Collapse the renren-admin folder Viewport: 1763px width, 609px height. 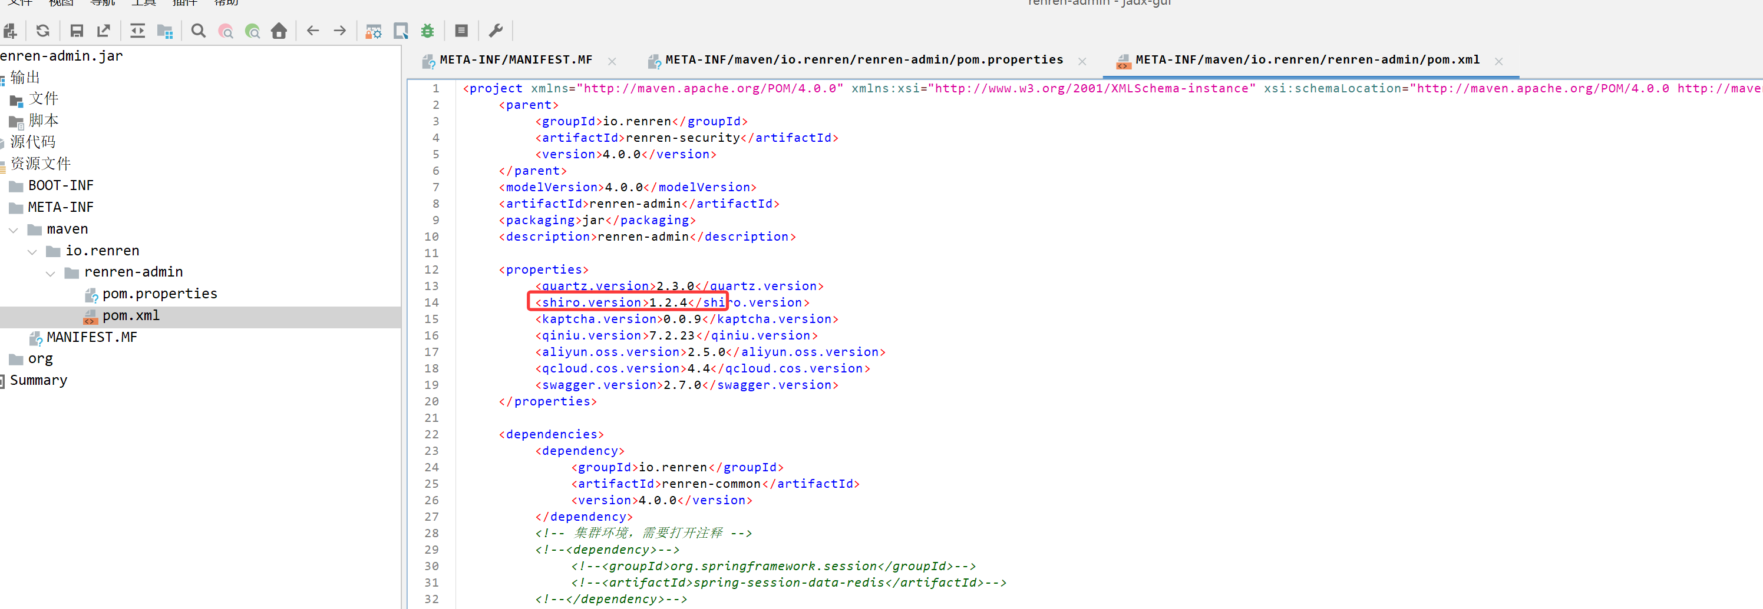pos(51,274)
